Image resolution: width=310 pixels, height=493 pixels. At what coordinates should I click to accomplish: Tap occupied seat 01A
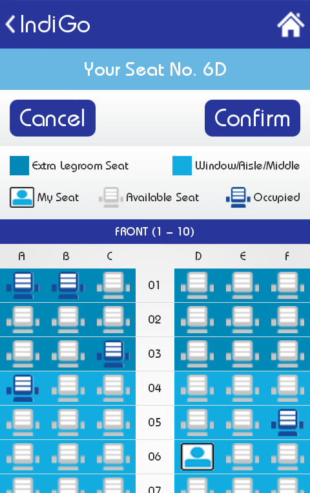click(23, 285)
